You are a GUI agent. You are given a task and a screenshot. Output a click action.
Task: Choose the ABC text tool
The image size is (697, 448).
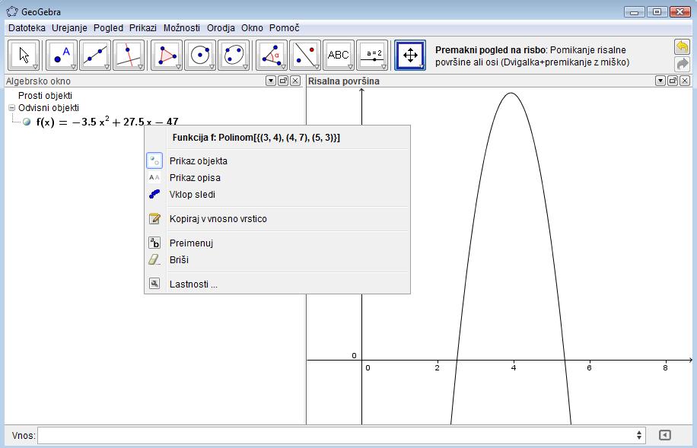(338, 56)
